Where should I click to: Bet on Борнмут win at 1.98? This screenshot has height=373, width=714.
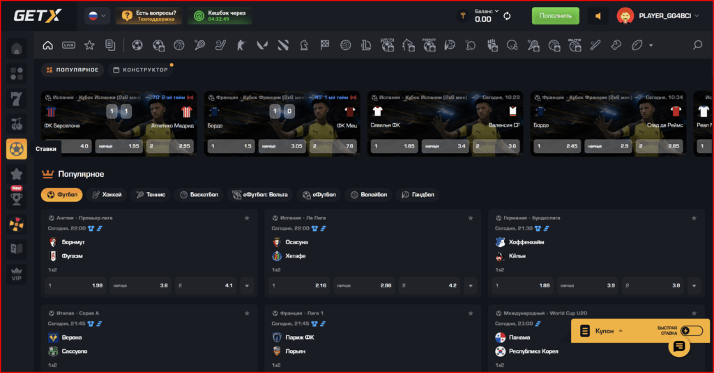click(75, 285)
